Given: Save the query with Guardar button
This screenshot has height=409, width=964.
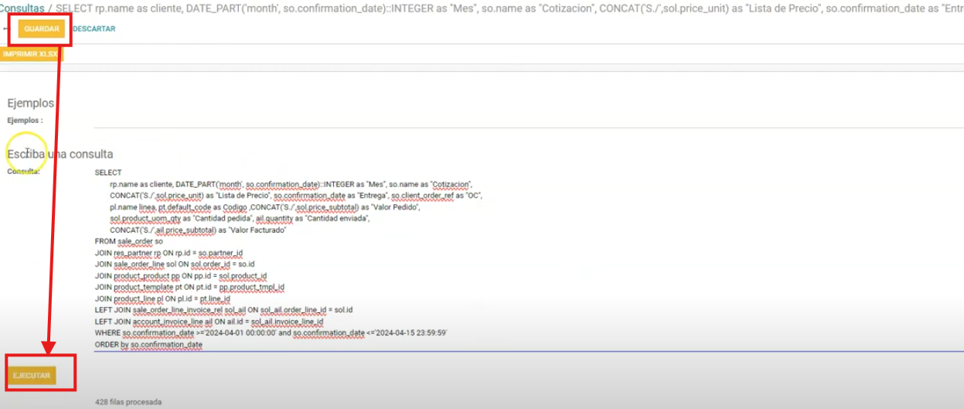Looking at the screenshot, I should 41,29.
